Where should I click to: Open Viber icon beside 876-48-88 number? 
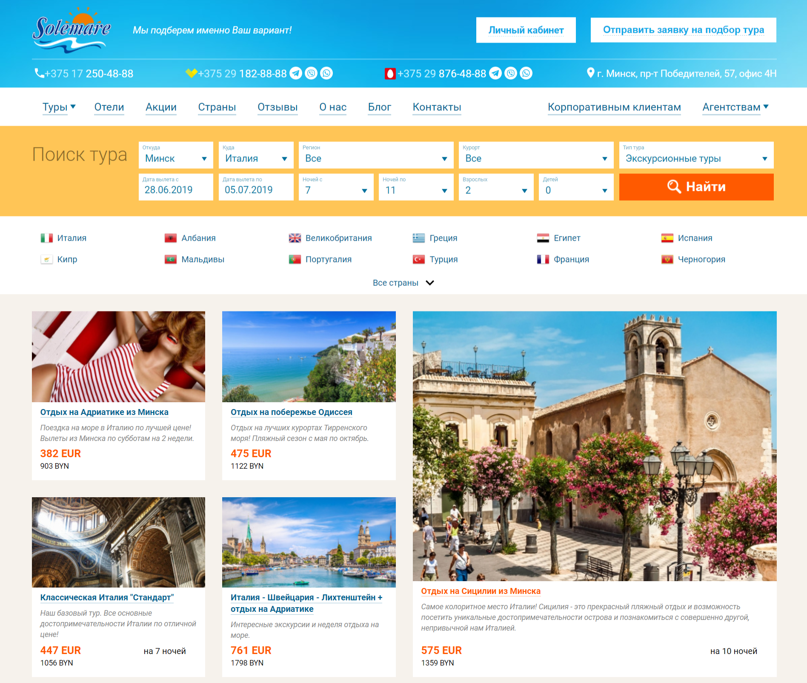(x=511, y=73)
